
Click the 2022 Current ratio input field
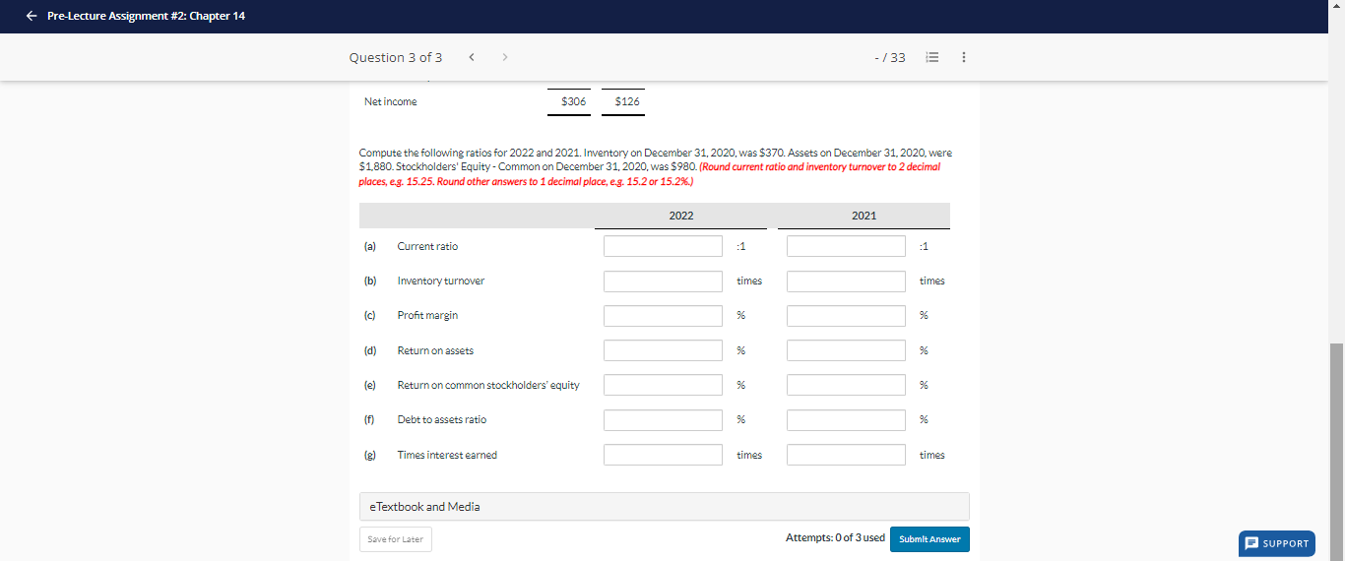tap(663, 246)
